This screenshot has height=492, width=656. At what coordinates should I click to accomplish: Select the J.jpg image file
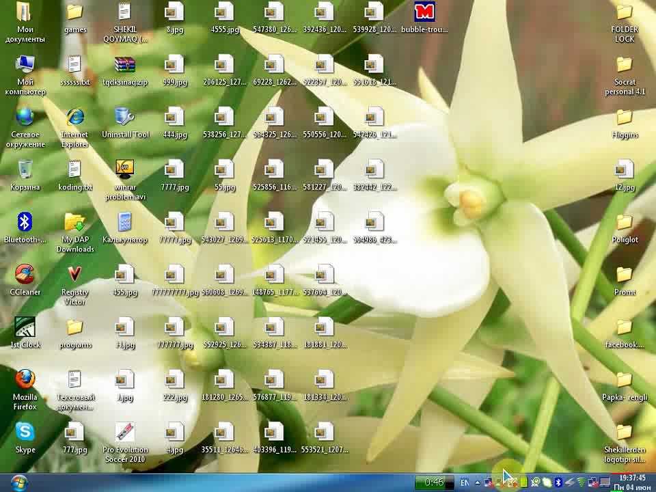point(124,379)
